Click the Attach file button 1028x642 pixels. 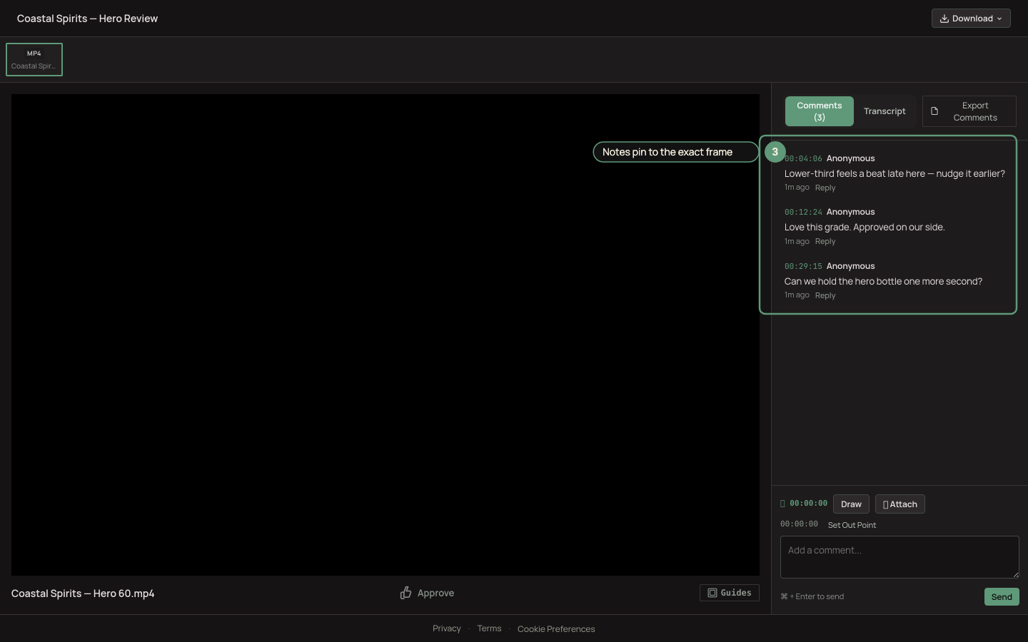pyautogui.click(x=899, y=504)
